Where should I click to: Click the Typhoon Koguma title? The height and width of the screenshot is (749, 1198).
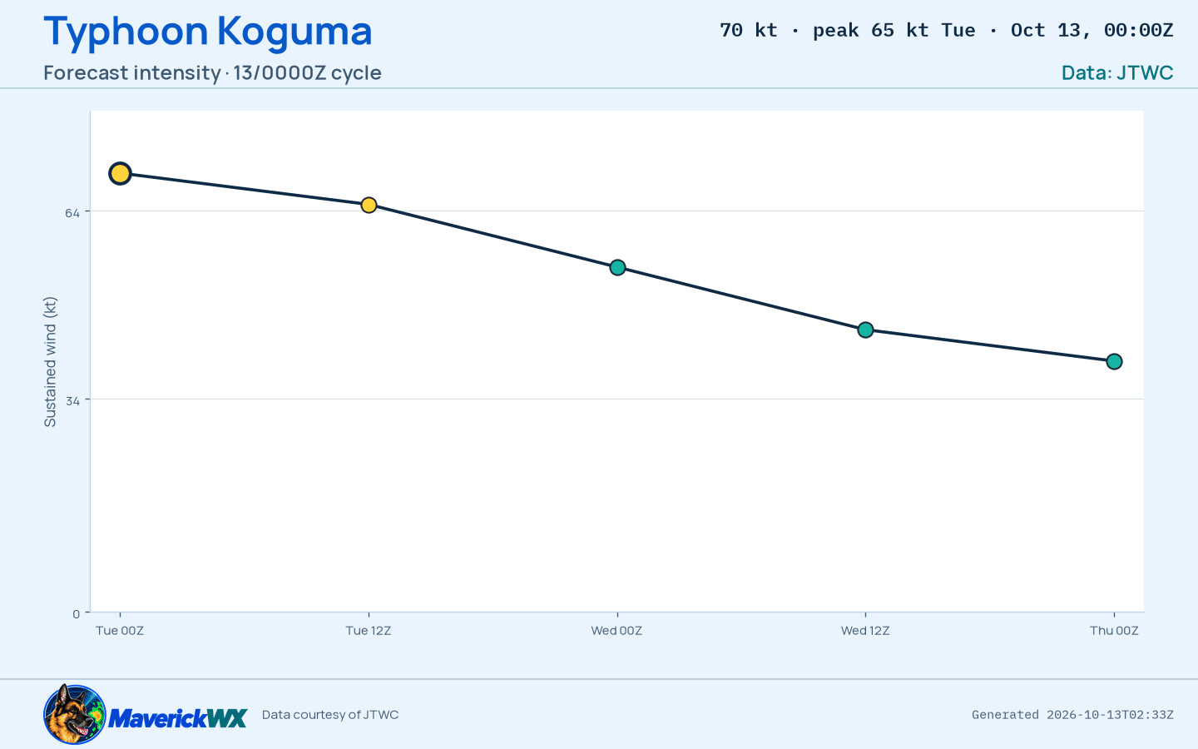(x=208, y=31)
